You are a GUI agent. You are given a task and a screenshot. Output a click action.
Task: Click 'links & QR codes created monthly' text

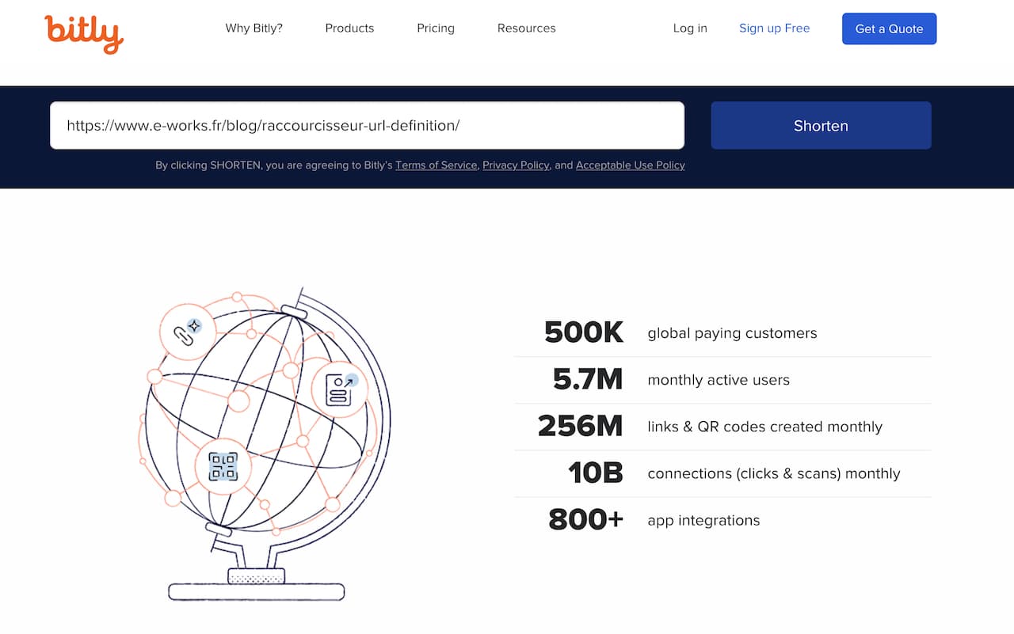click(764, 427)
